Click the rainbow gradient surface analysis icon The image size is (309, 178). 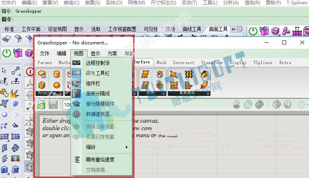point(15,158)
